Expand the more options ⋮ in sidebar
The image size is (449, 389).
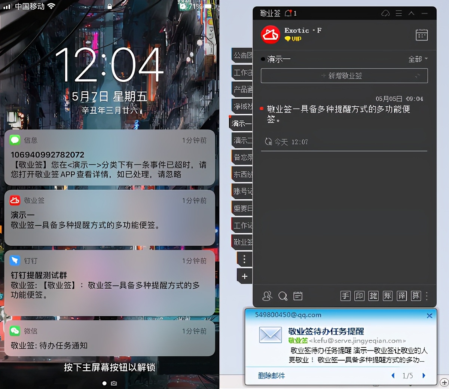245,259
